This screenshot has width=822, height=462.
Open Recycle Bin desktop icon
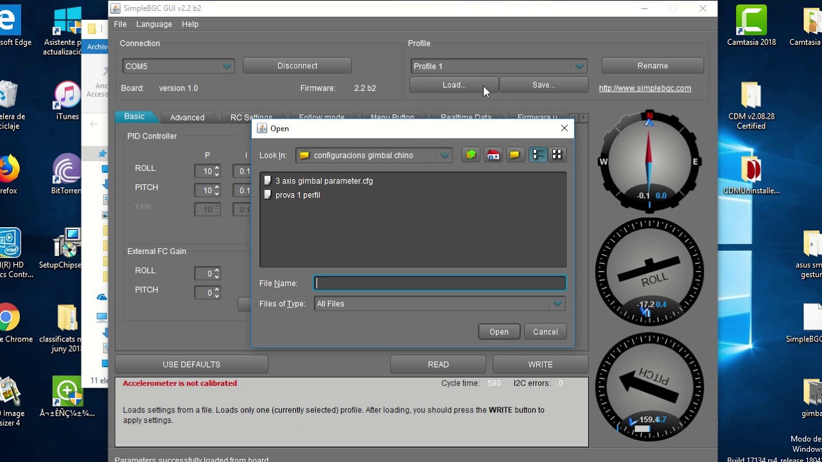point(10,106)
